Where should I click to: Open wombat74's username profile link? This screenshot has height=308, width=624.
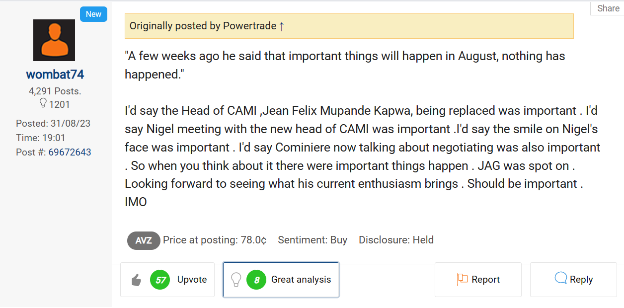[55, 75]
